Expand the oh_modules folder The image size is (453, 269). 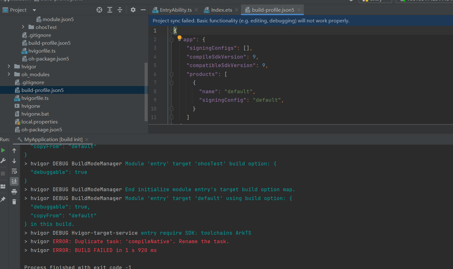pyautogui.click(x=9, y=74)
